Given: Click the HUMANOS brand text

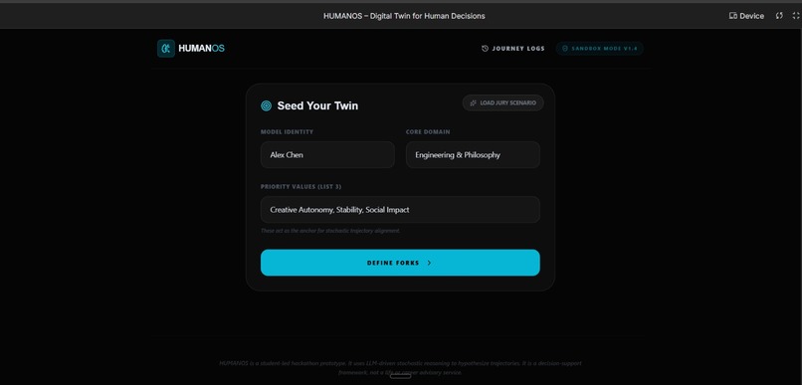Looking at the screenshot, I should [202, 49].
